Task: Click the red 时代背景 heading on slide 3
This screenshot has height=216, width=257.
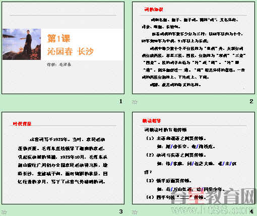Action: pos(22,124)
